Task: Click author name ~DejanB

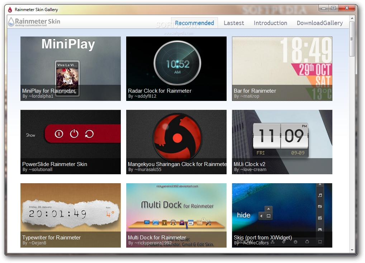Action: (38, 243)
